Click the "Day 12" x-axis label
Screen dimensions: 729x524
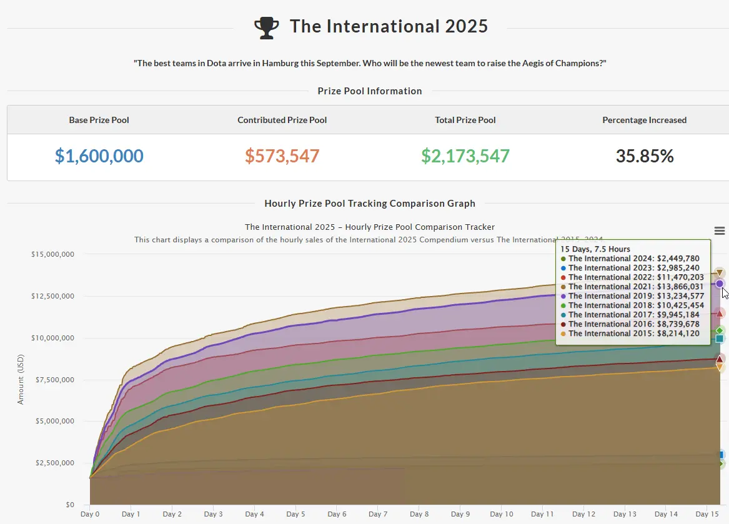coord(584,514)
